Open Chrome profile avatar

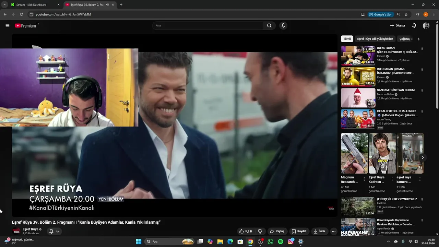(x=426, y=14)
